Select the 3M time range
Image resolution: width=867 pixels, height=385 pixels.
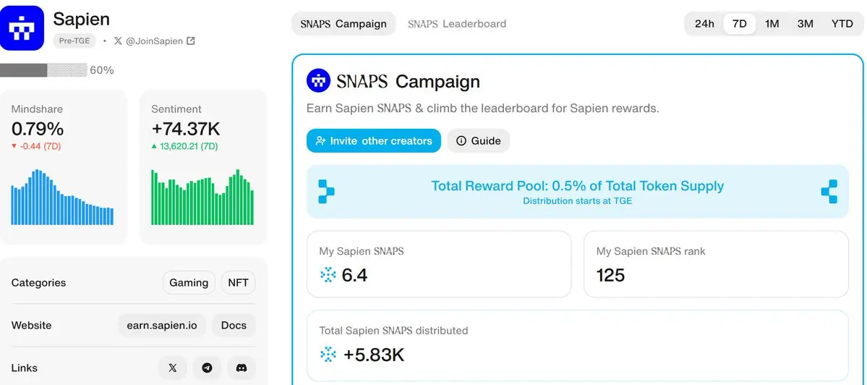pos(805,24)
